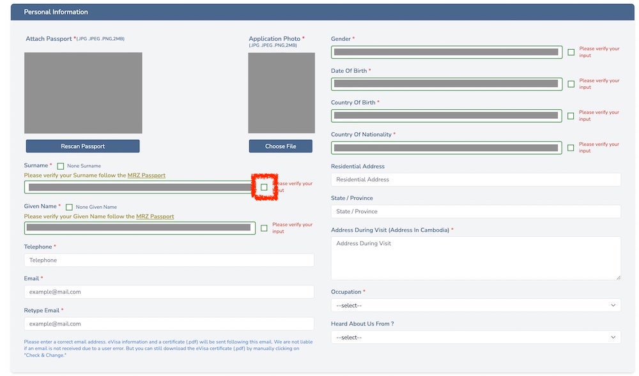Click the Rescan Passport button

82,146
